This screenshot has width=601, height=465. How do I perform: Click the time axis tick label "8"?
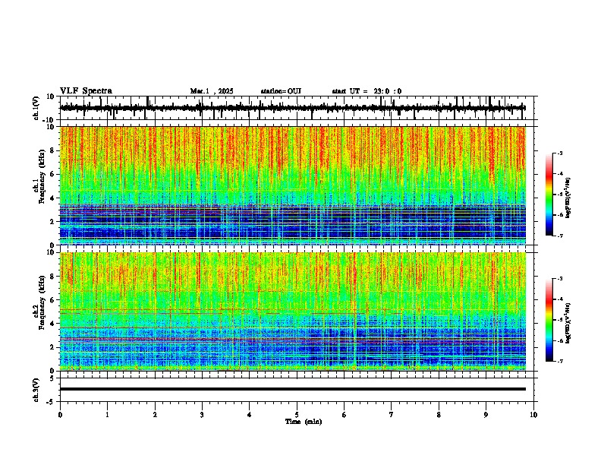pyautogui.click(x=439, y=415)
